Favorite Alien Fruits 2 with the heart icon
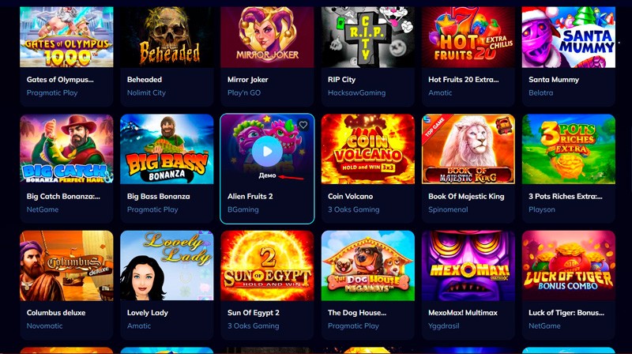Image resolution: width=632 pixels, height=354 pixels. pyautogui.click(x=303, y=125)
